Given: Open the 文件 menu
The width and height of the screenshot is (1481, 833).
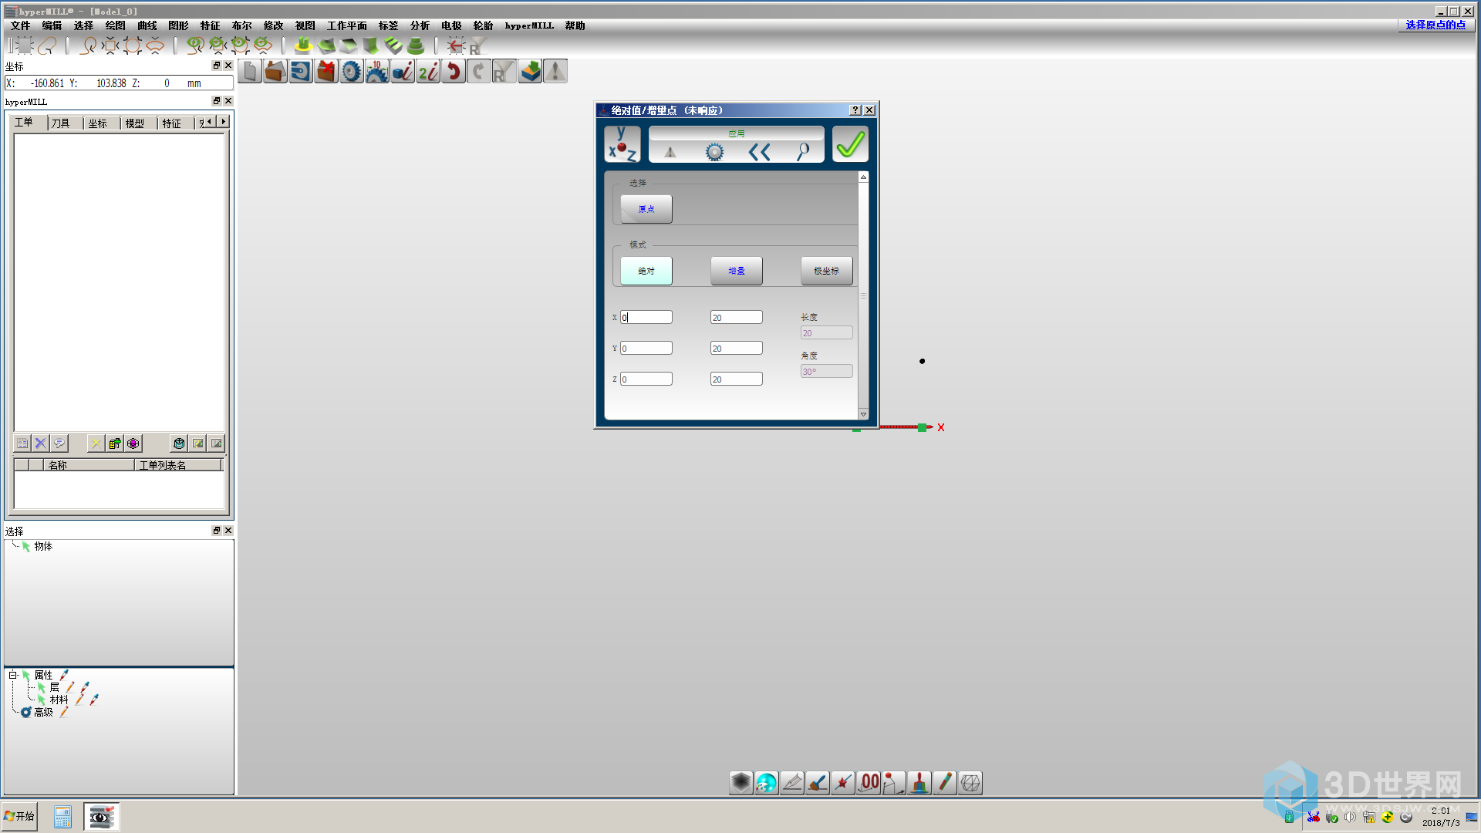Looking at the screenshot, I should coord(20,25).
